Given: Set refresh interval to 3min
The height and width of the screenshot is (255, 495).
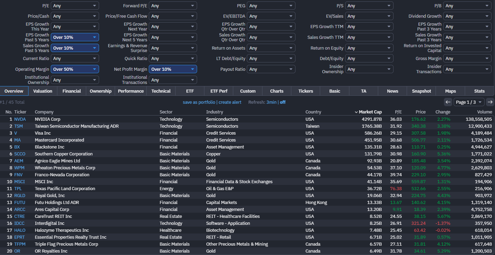Looking at the screenshot, I should click(x=271, y=102).
